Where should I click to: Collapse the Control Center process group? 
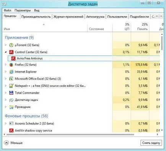tap(6, 52)
